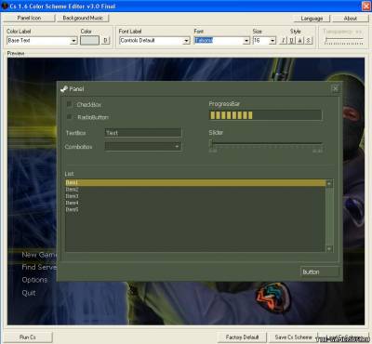Viewport: 372px width, 344px height.
Task: Click the Panel preview close X
Action: coord(336,89)
